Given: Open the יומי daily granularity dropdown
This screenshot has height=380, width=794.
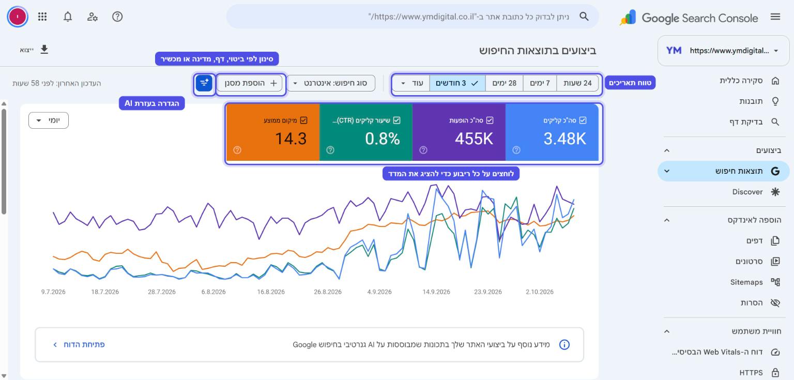Looking at the screenshot, I should (x=49, y=120).
